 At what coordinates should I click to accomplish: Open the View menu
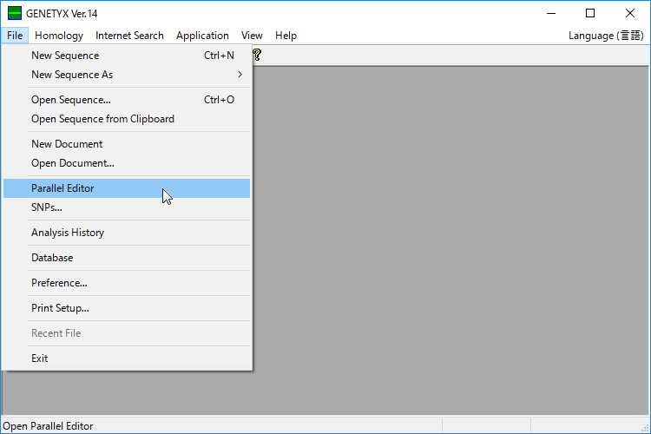[252, 36]
